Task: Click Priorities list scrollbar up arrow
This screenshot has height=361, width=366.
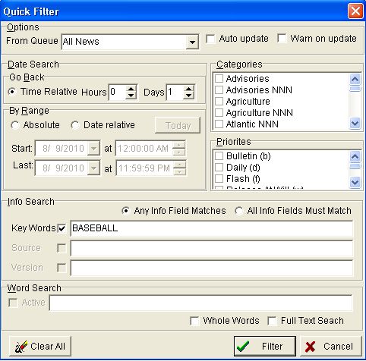Action: pos(355,156)
